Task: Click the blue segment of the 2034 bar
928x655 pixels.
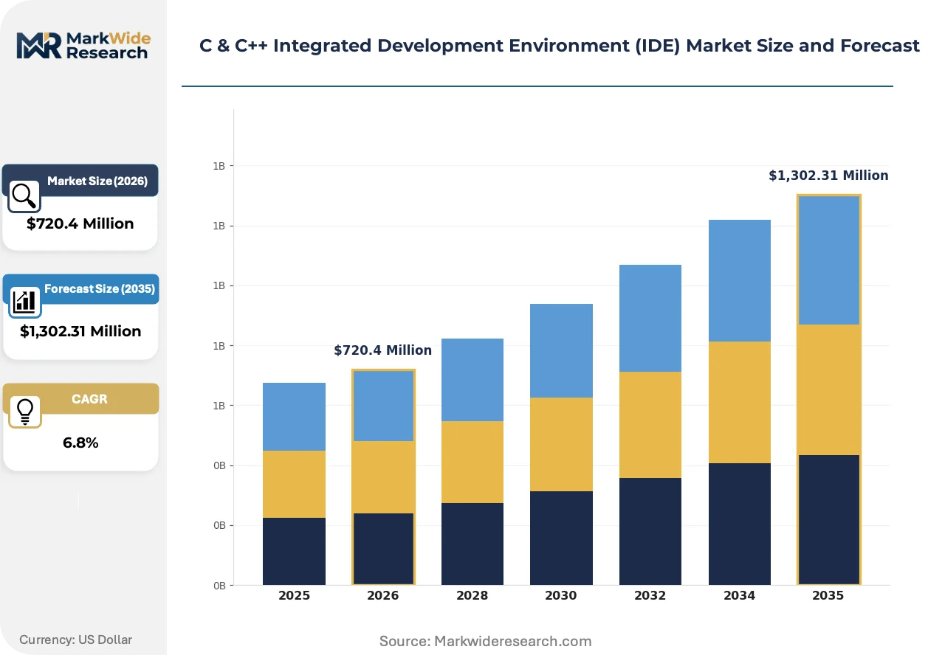Action: pyautogui.click(x=739, y=280)
